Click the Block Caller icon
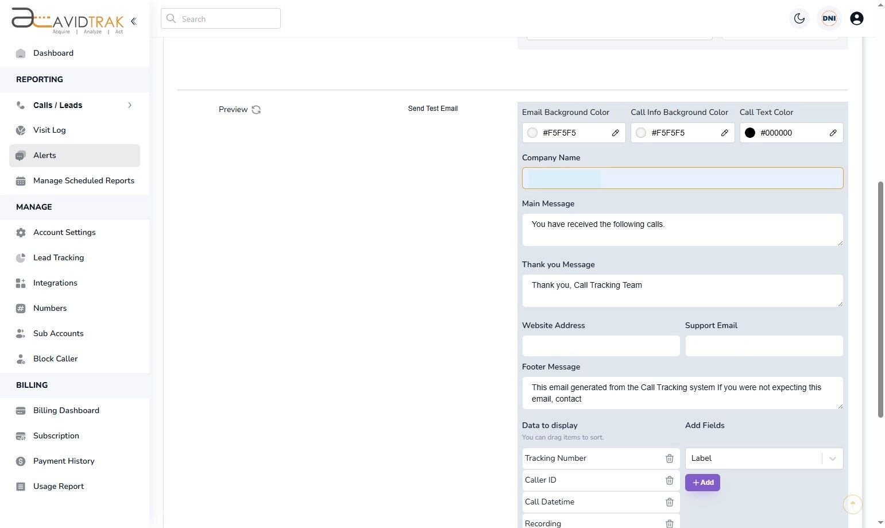Viewport: 885px width, 528px height. pos(21,359)
